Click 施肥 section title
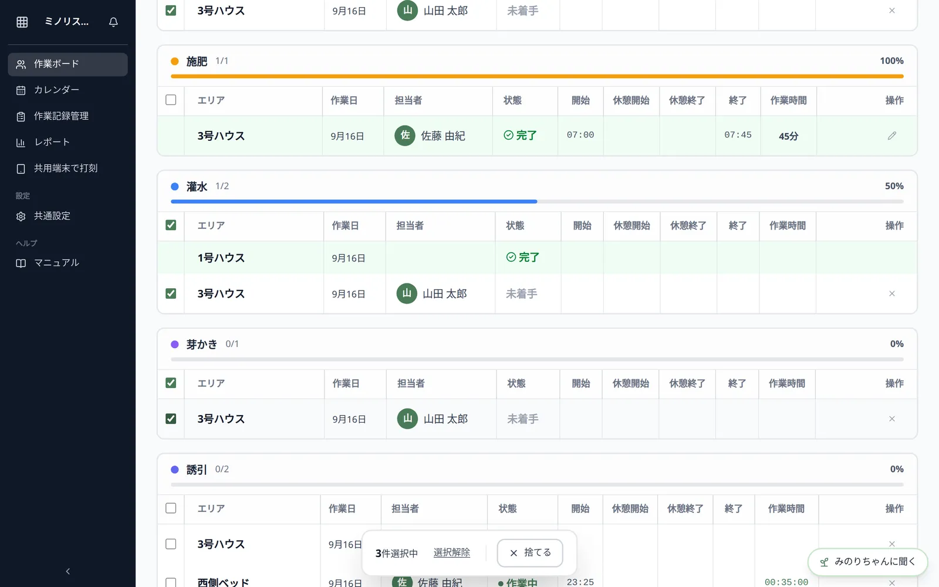The image size is (939, 587). (x=197, y=62)
